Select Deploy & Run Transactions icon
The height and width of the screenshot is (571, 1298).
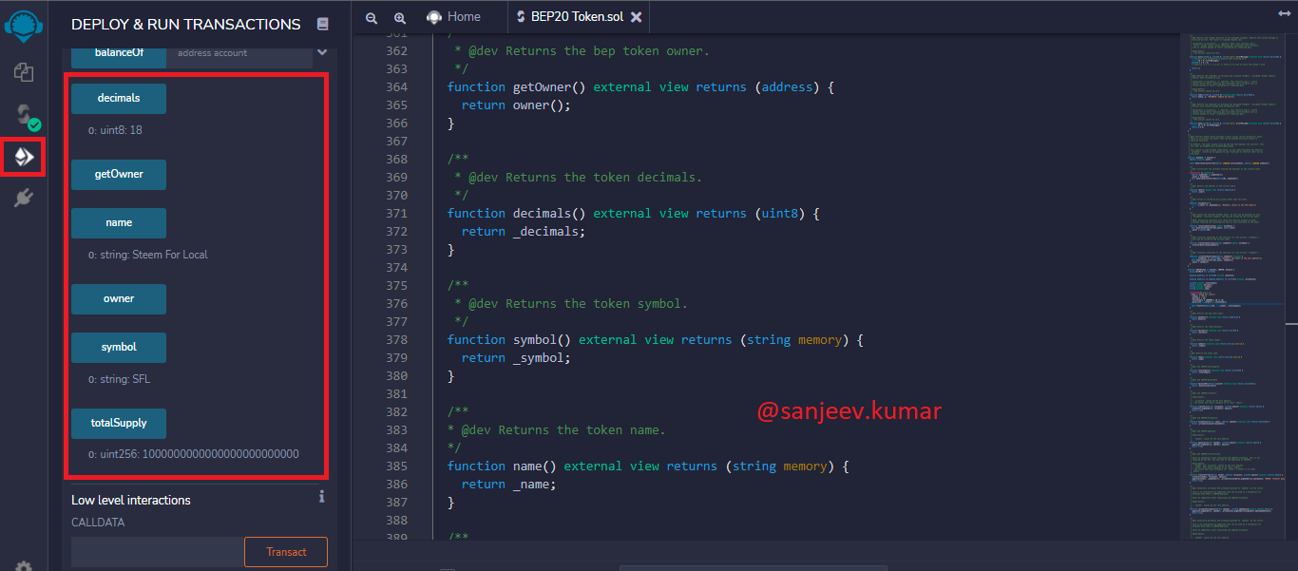coord(24,157)
